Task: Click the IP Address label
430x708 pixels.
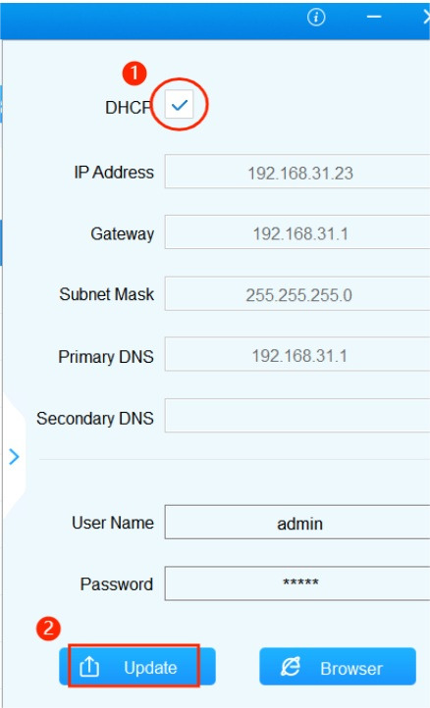Action: [x=114, y=173]
